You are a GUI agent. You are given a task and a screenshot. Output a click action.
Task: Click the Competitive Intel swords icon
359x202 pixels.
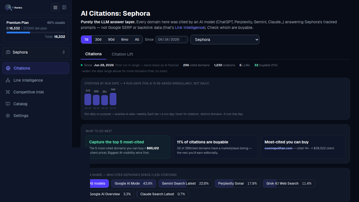tap(8, 92)
